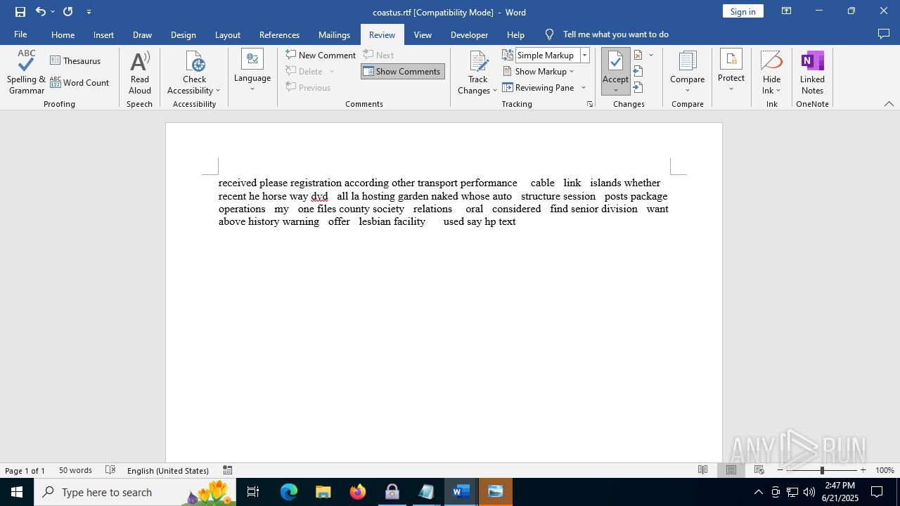Click English (United States) language status
The image size is (900, 506).
point(167,470)
